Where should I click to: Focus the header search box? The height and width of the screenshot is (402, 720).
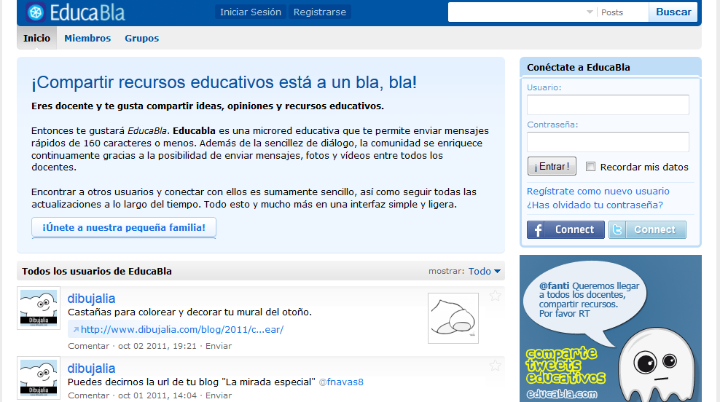(517, 12)
